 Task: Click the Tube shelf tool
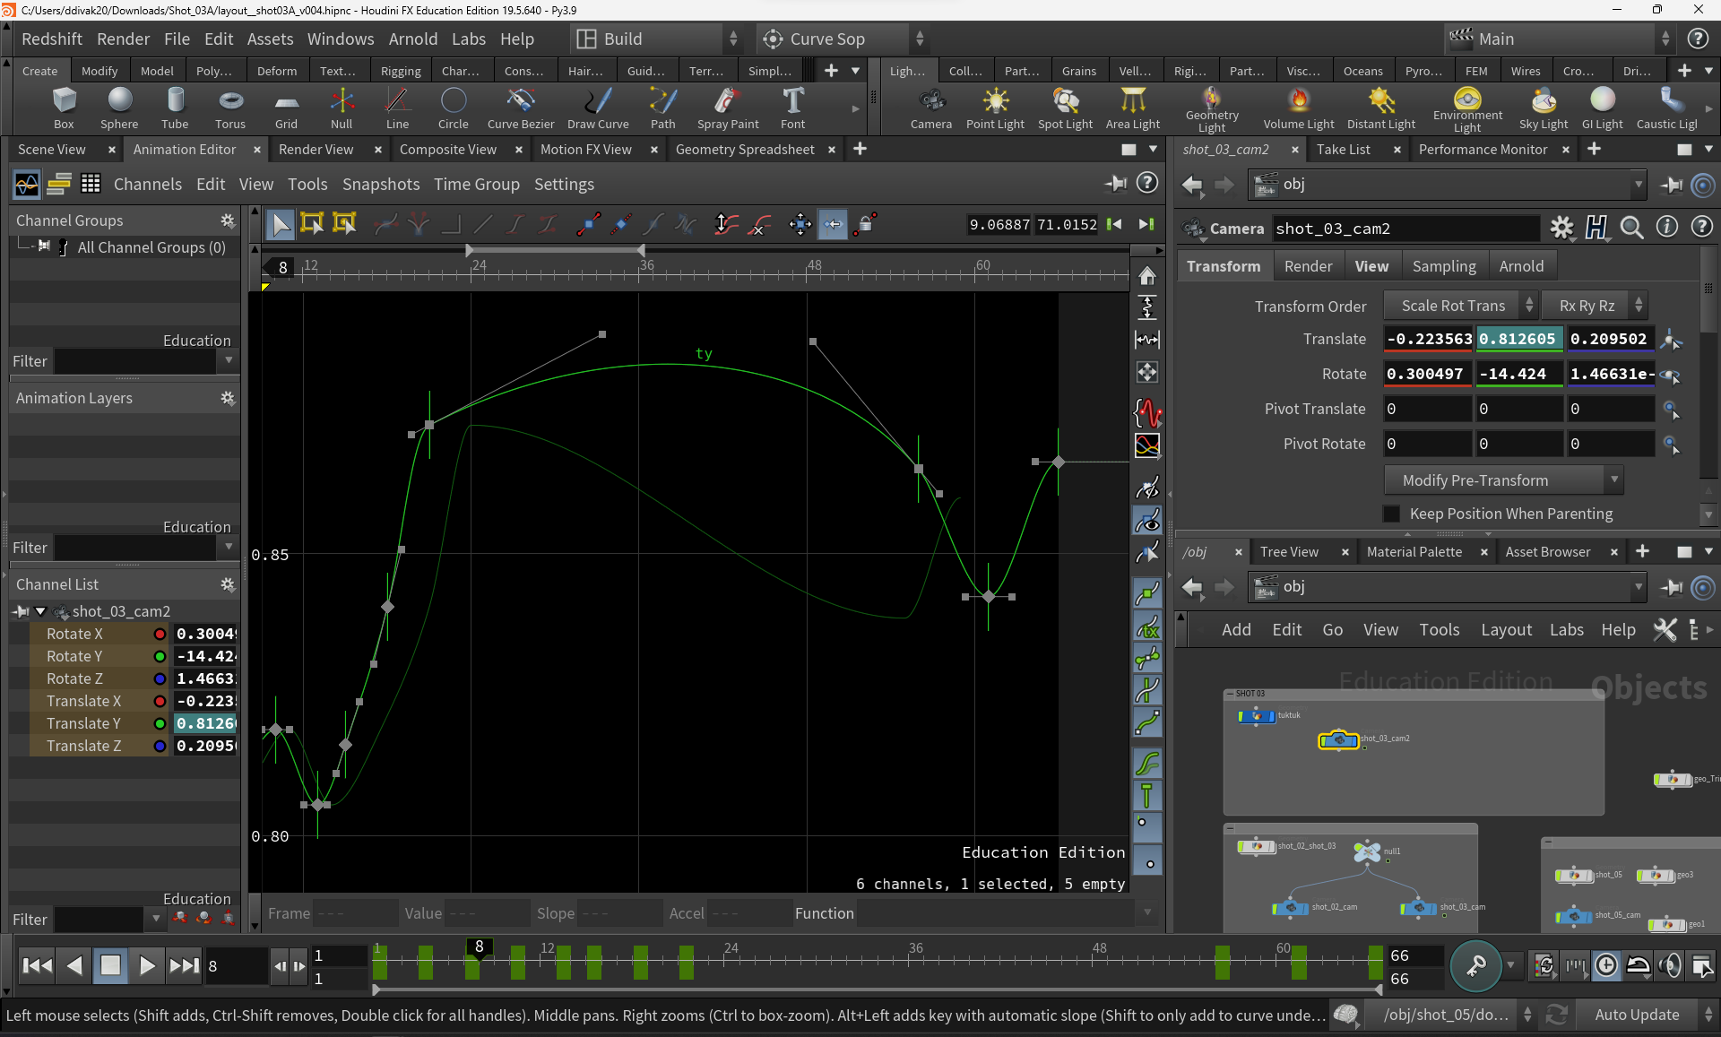pos(175,108)
